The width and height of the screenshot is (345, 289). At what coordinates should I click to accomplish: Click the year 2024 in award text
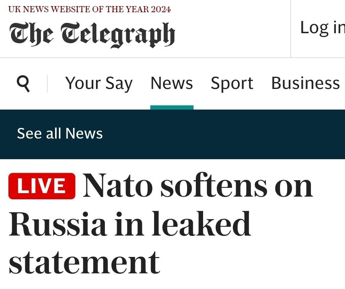pos(161,9)
